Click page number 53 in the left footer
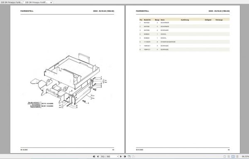The height and width of the screenshot is (159, 249). pos(113,150)
